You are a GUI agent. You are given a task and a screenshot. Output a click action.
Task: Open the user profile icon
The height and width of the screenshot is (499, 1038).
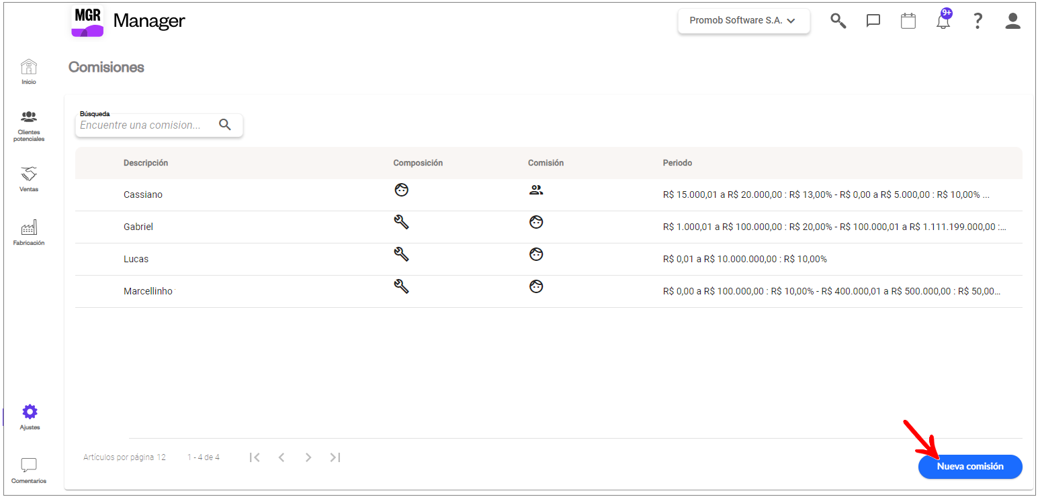[1013, 21]
